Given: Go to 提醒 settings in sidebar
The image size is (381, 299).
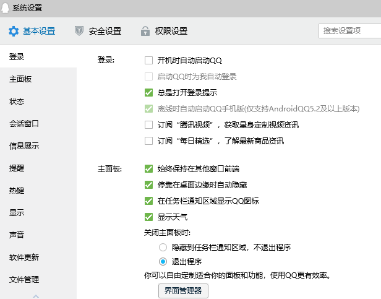Looking at the screenshot, I should [38, 168].
